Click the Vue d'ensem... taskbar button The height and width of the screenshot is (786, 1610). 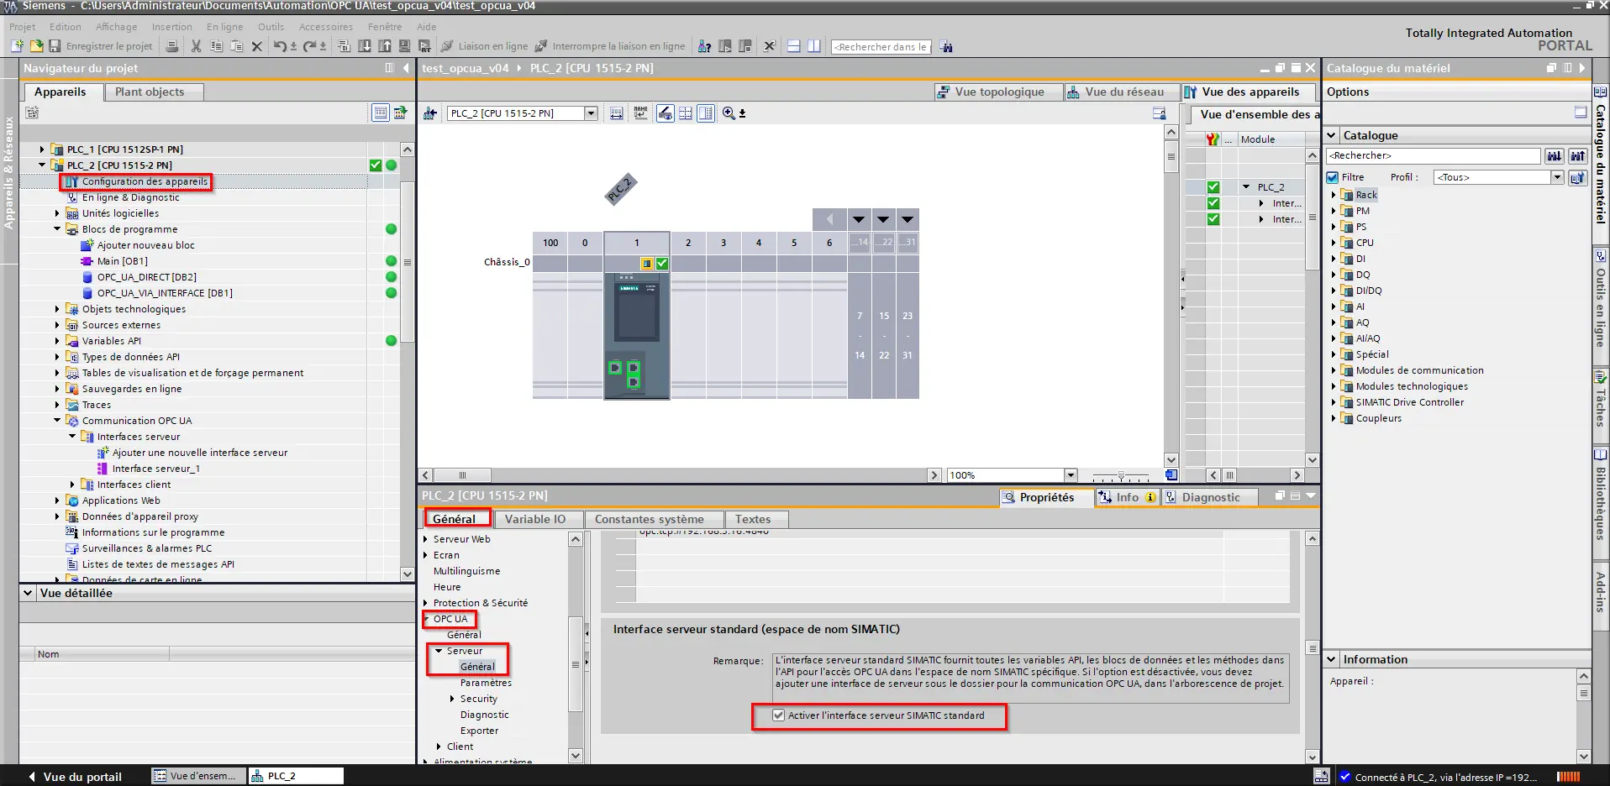pos(198,776)
